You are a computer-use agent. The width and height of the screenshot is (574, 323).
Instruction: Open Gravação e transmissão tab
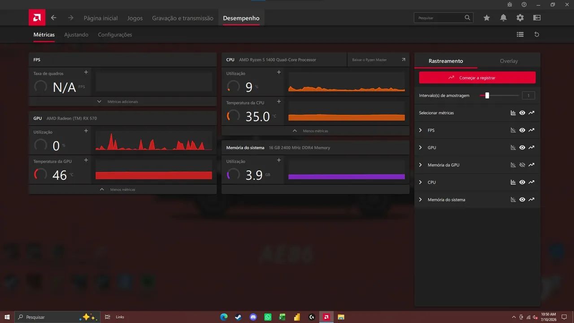183,18
